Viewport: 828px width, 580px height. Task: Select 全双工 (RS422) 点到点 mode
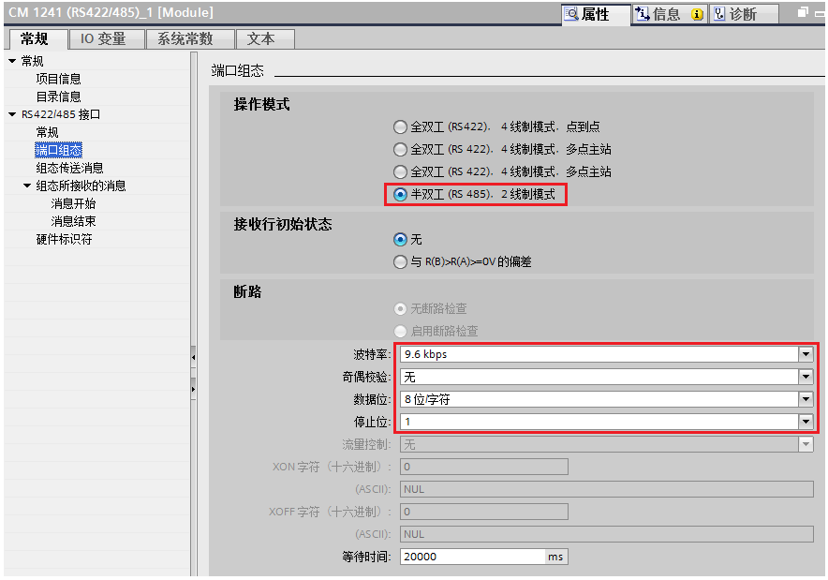[401, 126]
